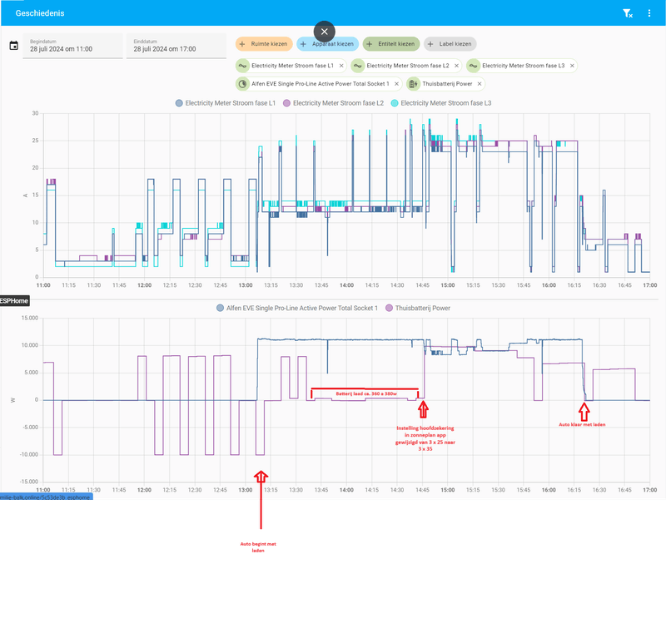
Task: Edit the Begindatum start date field
Action: tap(72, 46)
